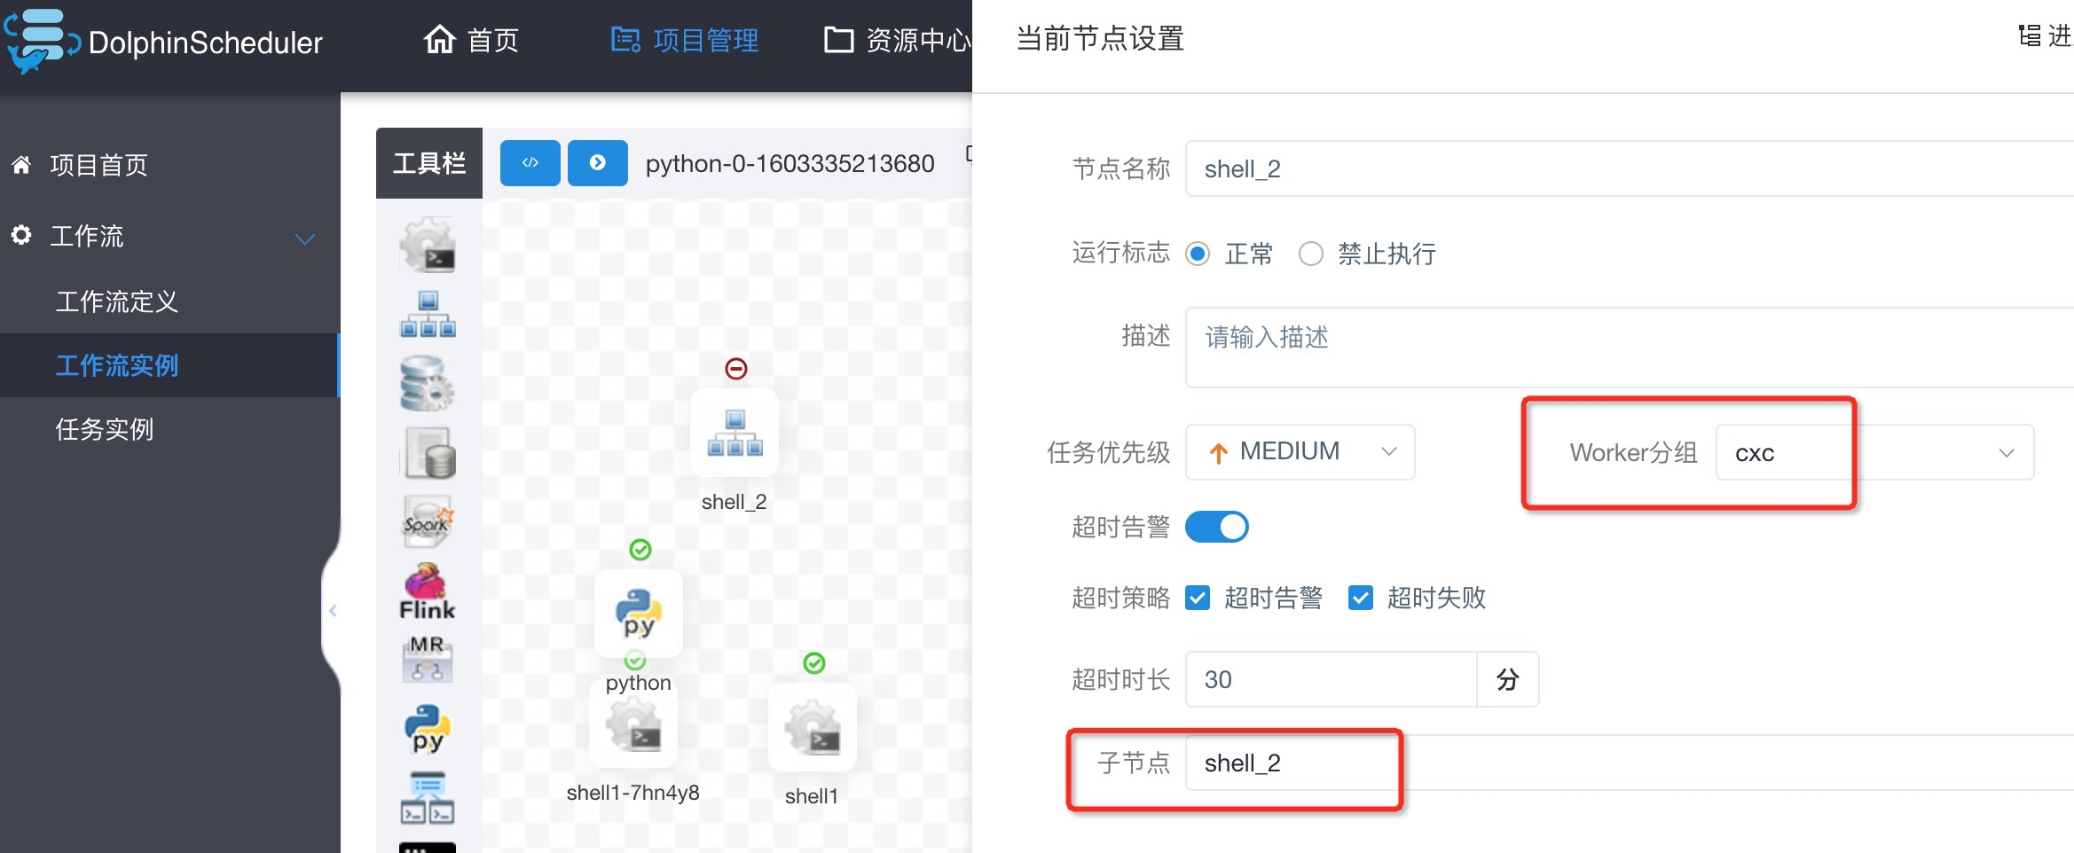The image size is (2074, 853).
Task: Open the Worker分组 dropdown
Action: coord(1875,452)
